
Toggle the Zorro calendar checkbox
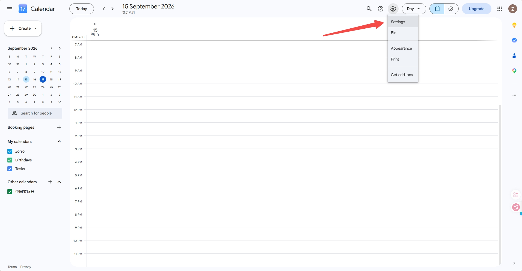coord(10,151)
